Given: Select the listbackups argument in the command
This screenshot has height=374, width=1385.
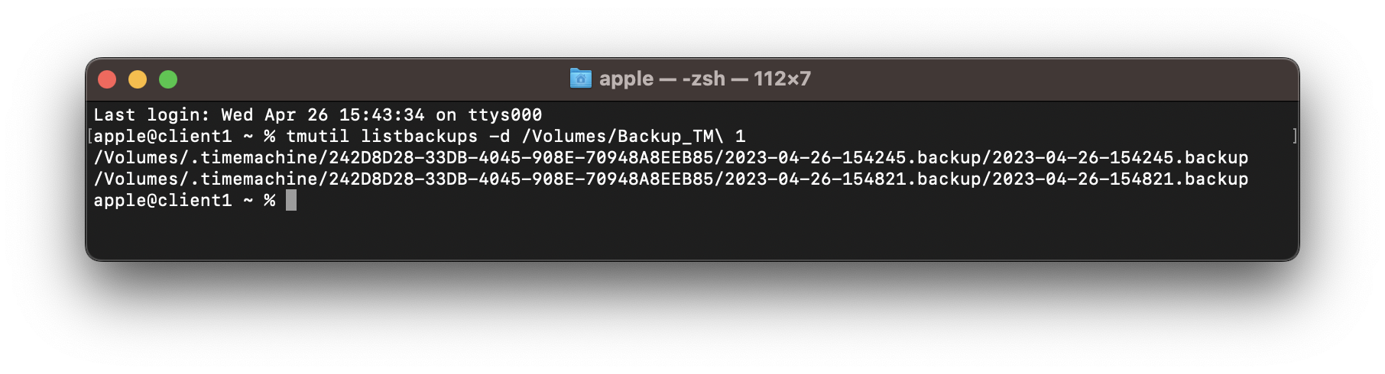Looking at the screenshot, I should pos(420,136).
